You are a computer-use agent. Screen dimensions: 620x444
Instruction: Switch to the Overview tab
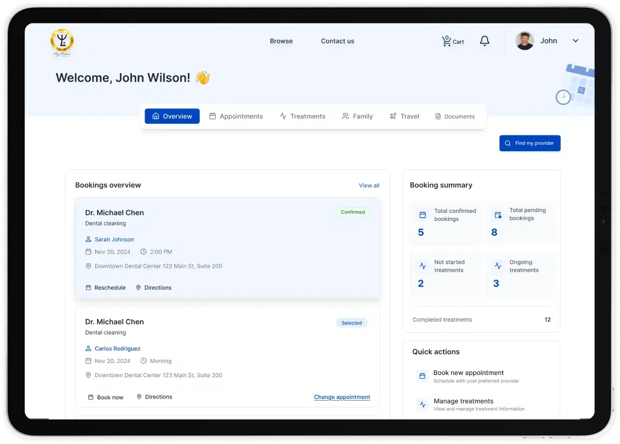[172, 116]
